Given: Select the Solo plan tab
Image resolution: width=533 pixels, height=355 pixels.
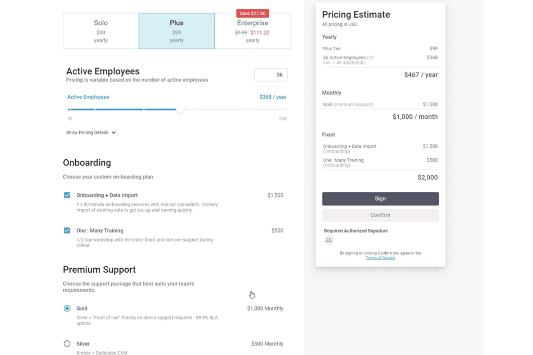Looking at the screenshot, I should tap(101, 31).
